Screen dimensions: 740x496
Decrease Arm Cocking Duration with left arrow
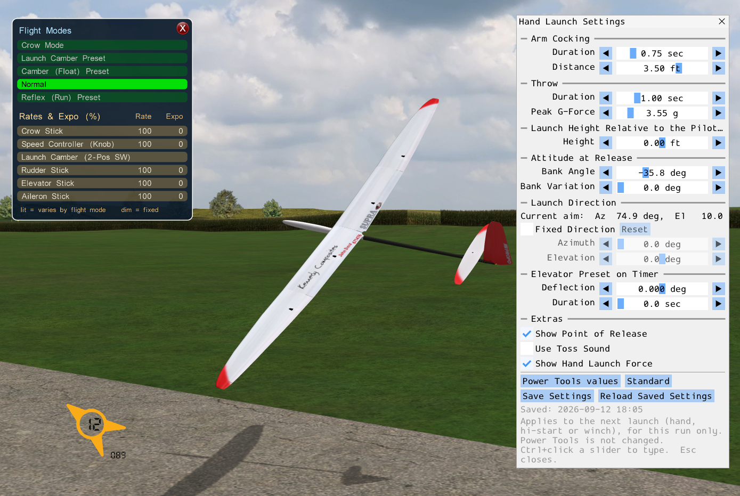(x=606, y=53)
